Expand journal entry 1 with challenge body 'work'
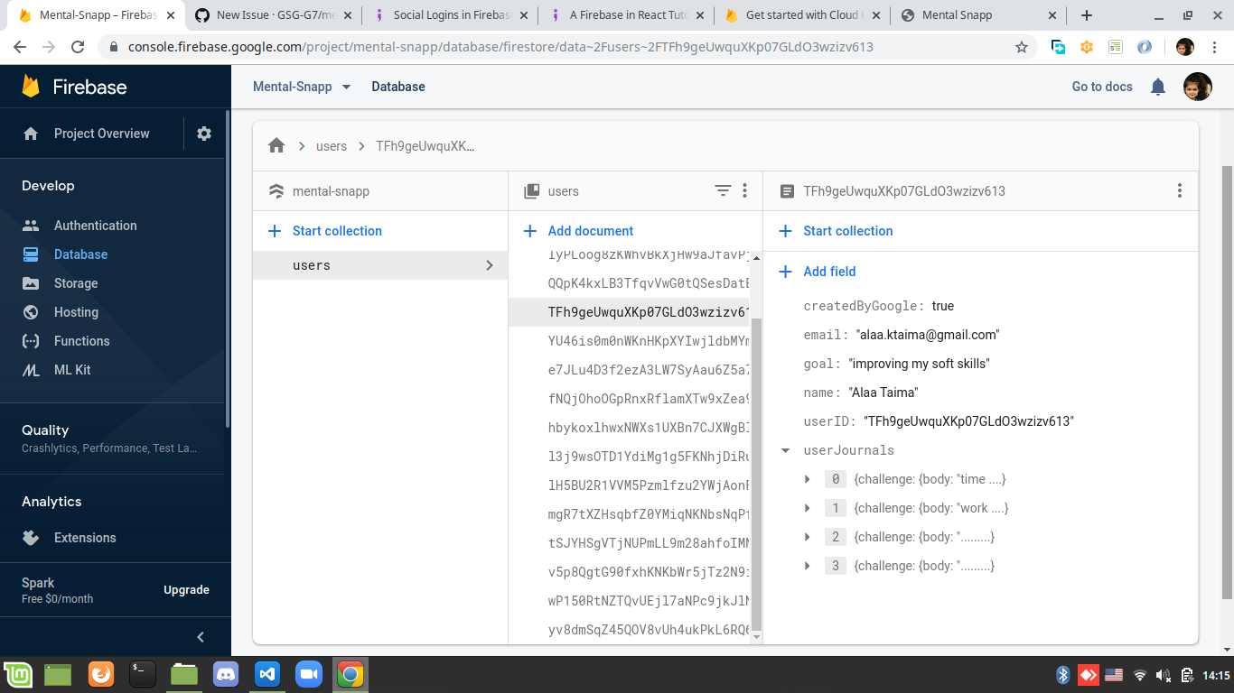The height and width of the screenshot is (693, 1234). [x=808, y=508]
